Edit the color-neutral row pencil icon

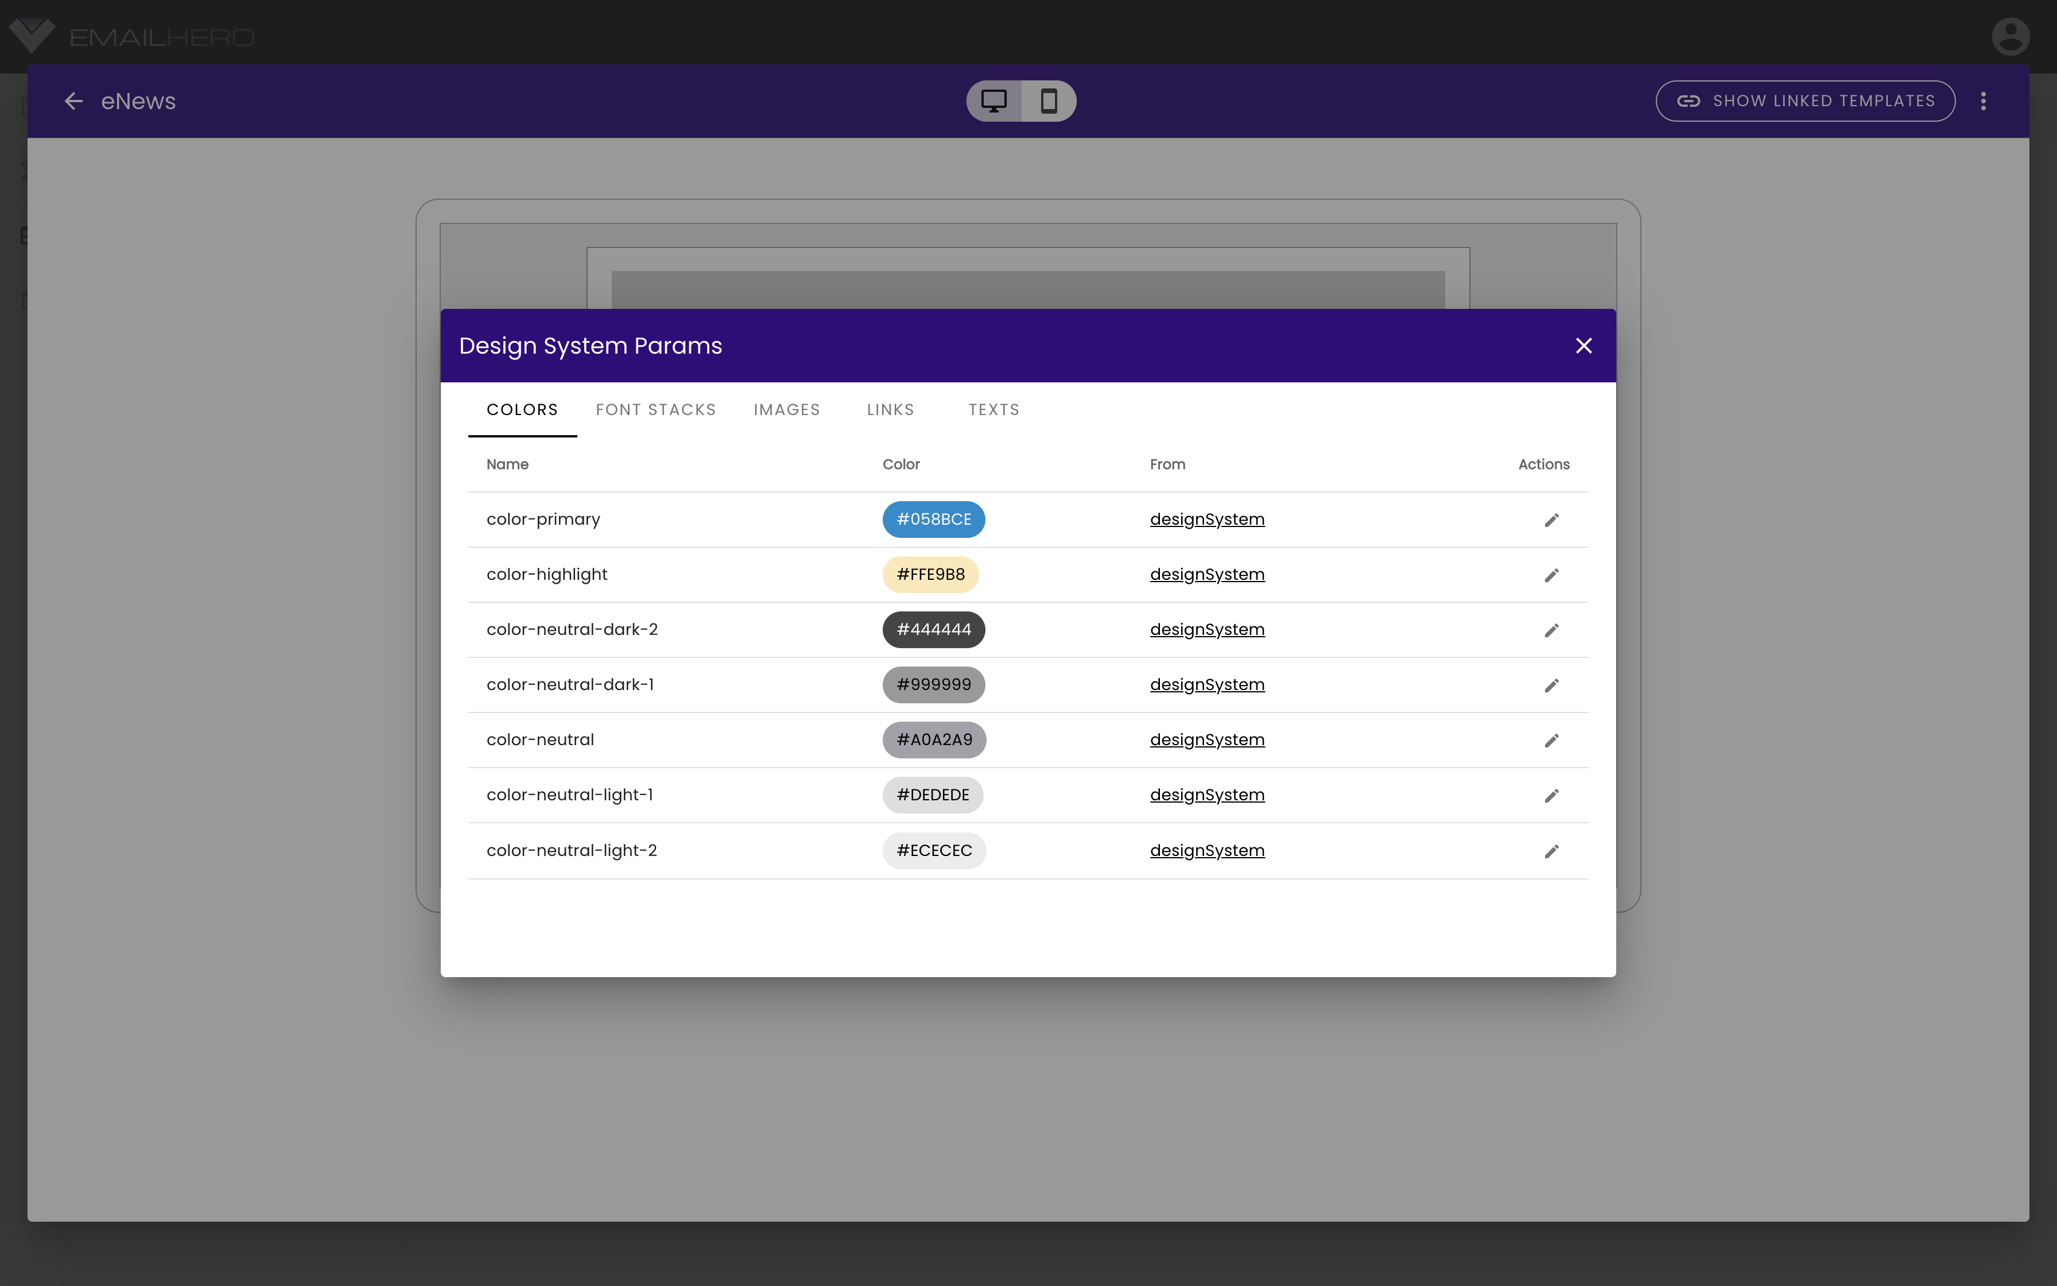(1551, 741)
